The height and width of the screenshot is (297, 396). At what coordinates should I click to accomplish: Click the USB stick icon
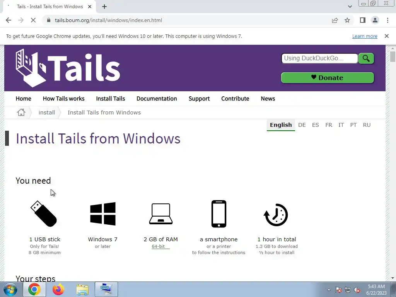point(44,213)
